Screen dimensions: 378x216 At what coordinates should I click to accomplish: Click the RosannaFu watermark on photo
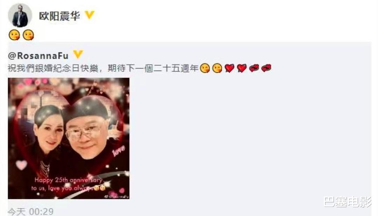[117, 196]
